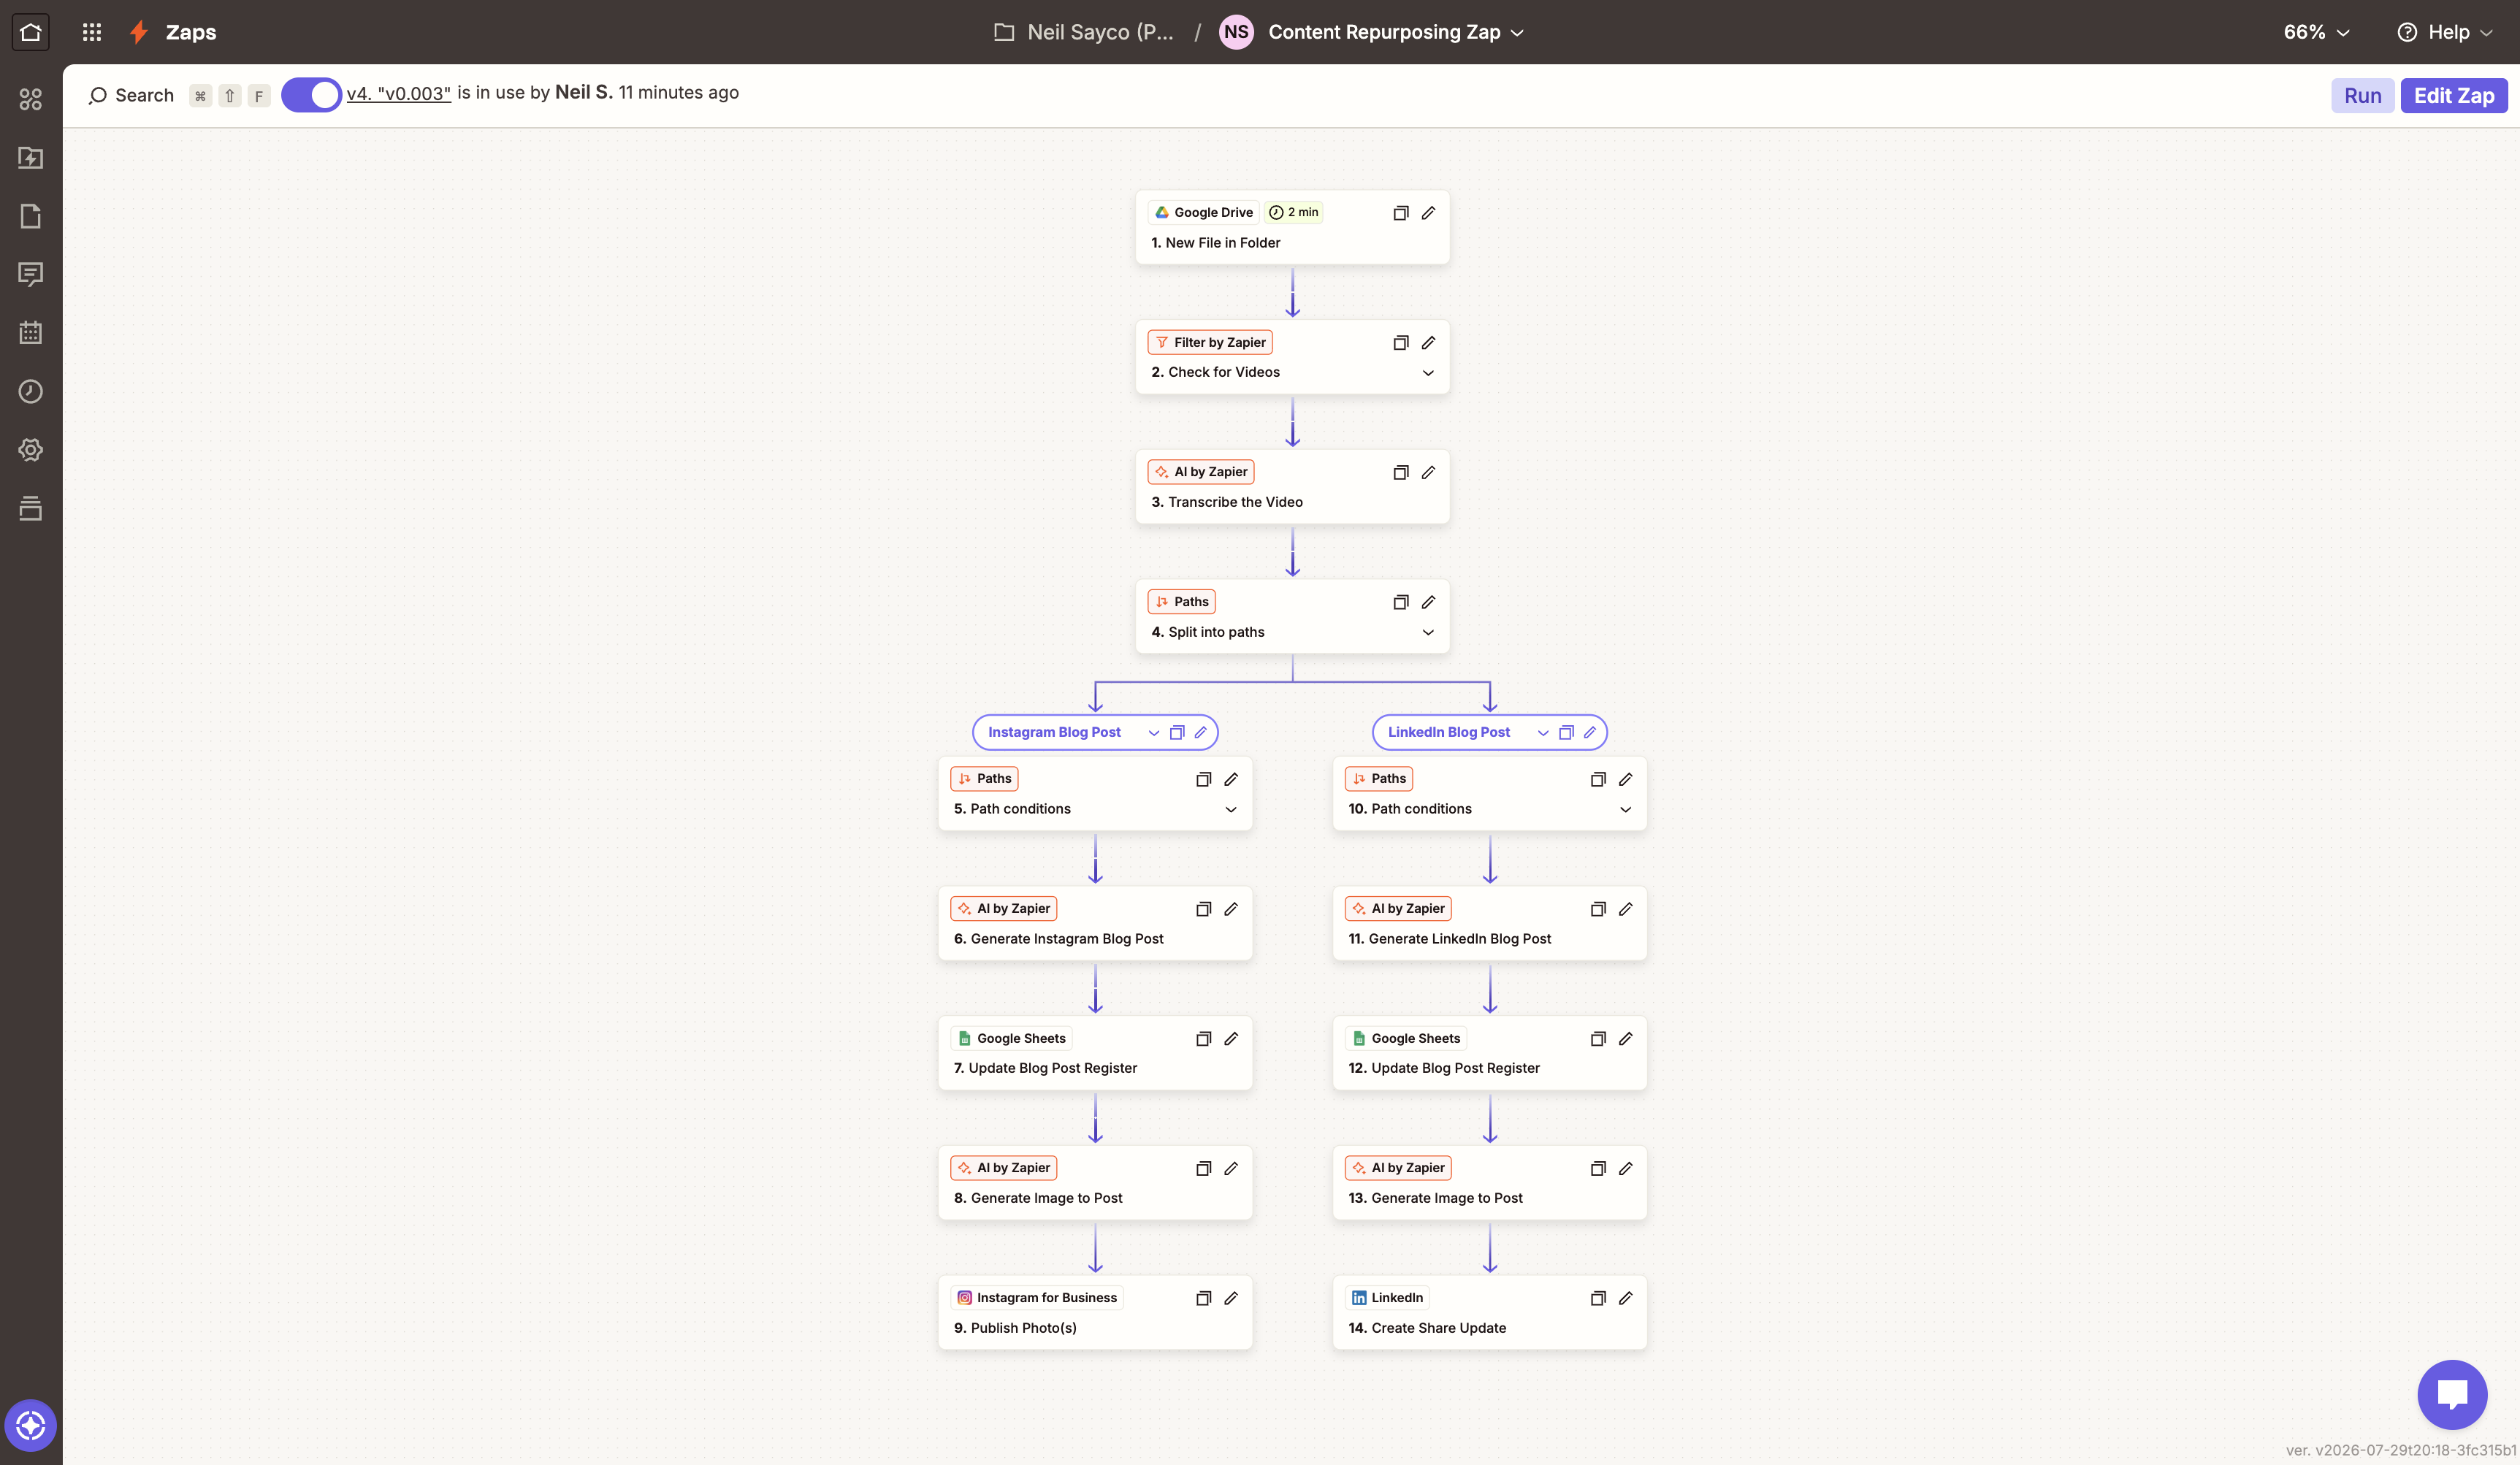Open the chat support bubble
The image size is (2520, 1465).
tap(2452, 1394)
